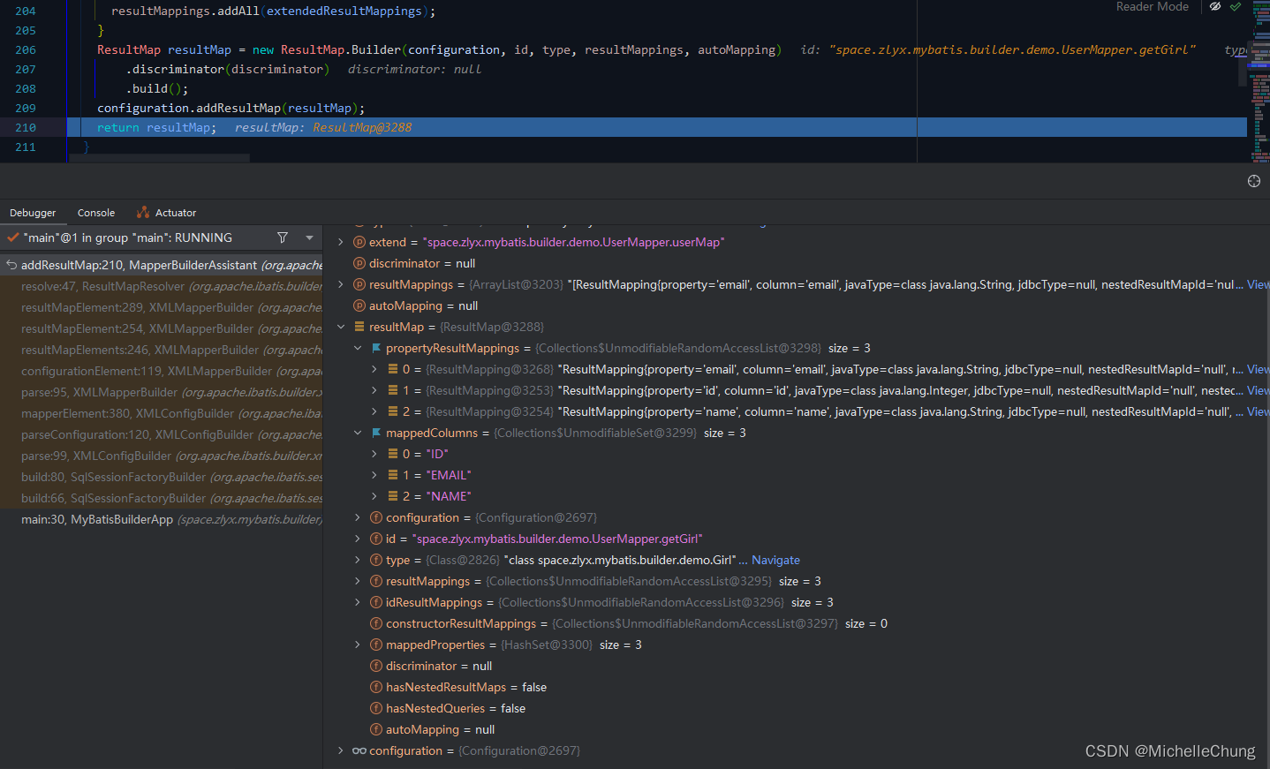Click field icon beside id getGirl
The image size is (1270, 769).
[x=376, y=539]
